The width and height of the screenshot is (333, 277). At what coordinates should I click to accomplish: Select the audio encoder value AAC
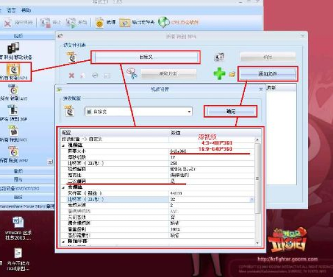point(174,211)
